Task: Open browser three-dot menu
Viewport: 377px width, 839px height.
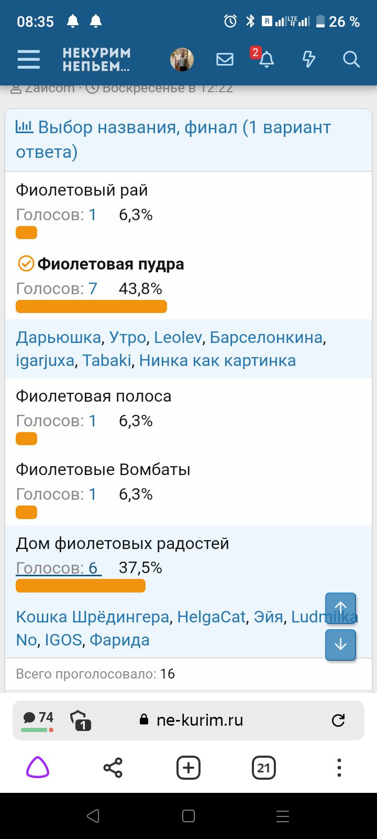Action: click(339, 768)
